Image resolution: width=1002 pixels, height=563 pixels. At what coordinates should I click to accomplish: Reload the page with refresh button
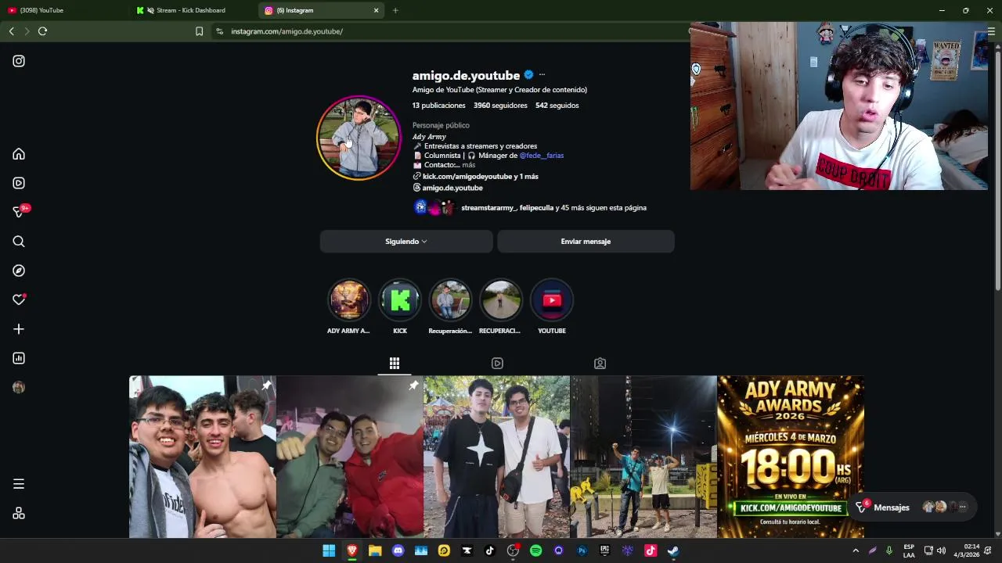tap(42, 31)
